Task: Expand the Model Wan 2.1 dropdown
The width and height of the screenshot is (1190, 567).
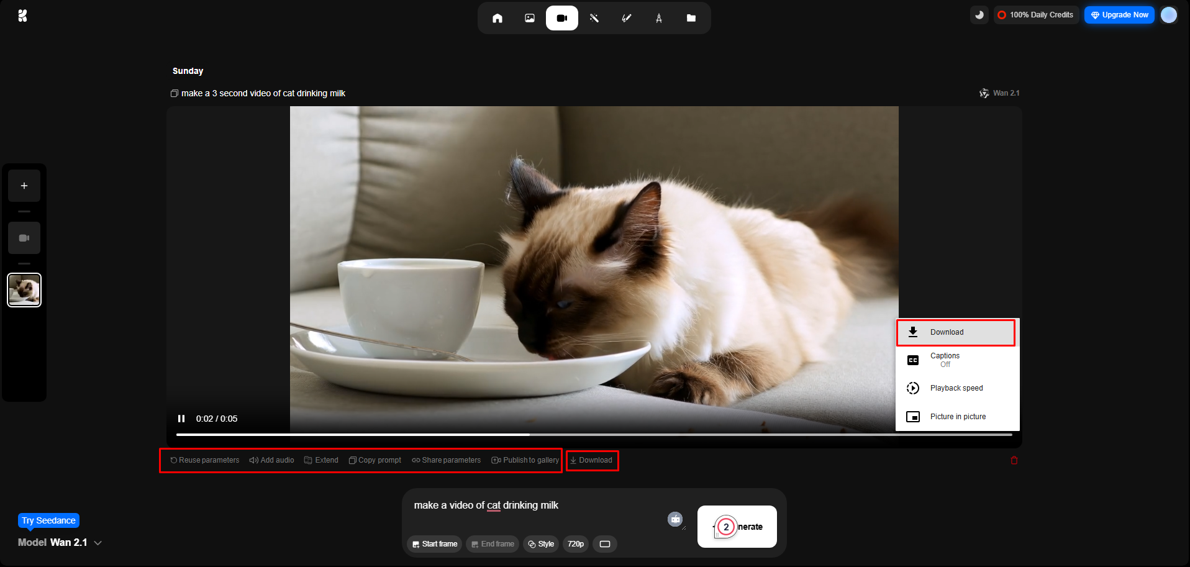Action: point(60,542)
